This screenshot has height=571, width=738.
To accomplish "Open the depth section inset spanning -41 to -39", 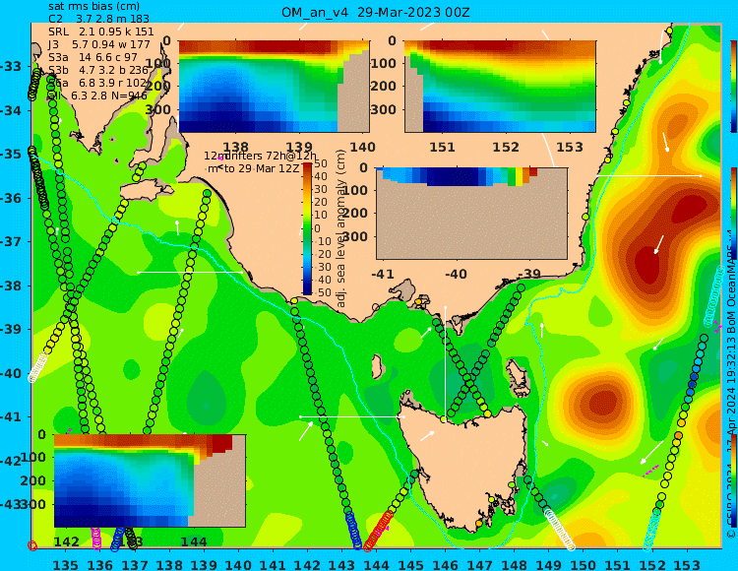I will [x=471, y=213].
